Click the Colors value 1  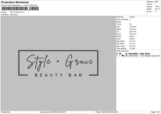[x=155, y=4]
